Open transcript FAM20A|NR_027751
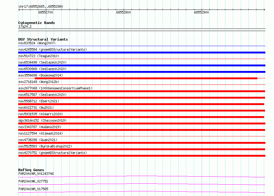This screenshot has width=274, height=196. point(33,181)
